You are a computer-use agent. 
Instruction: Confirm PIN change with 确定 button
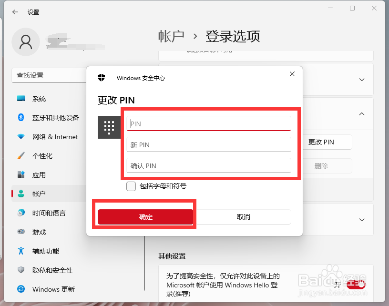145,217
